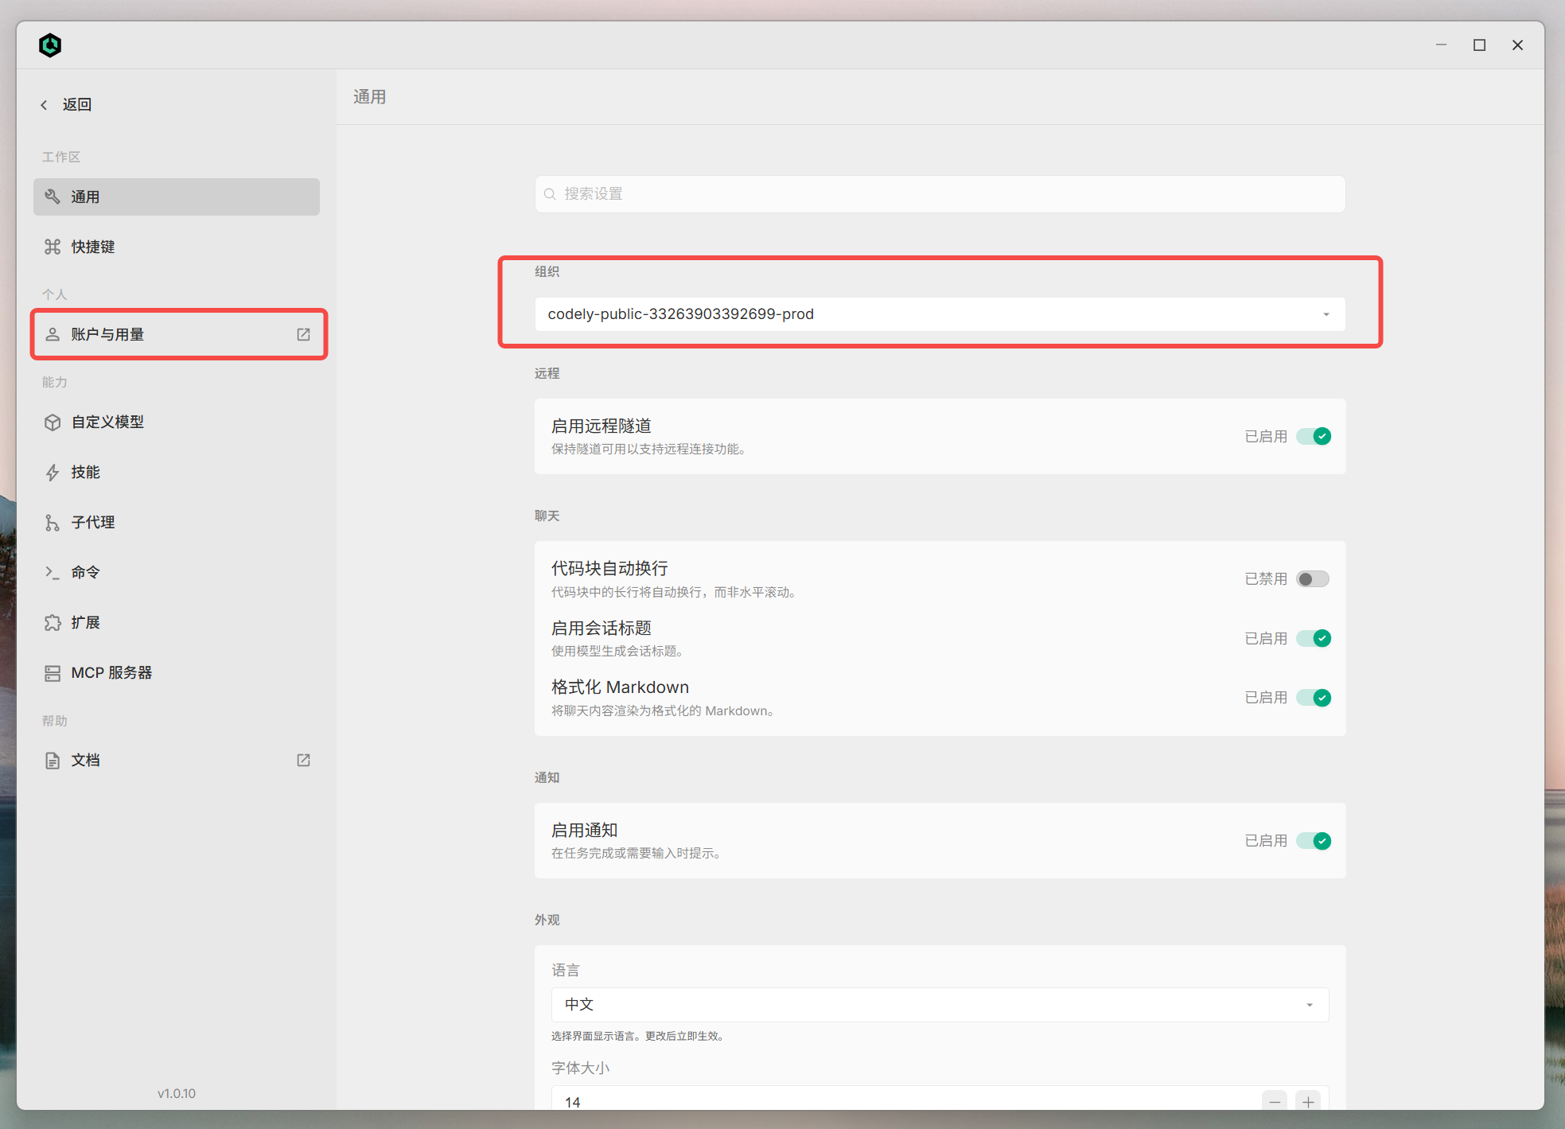
Task: Open external link icon on 文档 row
Action: 303,760
